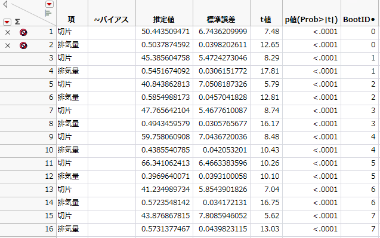Open the columns red triangle menu
The width and height of the screenshot is (380, 238).
[49, 4]
